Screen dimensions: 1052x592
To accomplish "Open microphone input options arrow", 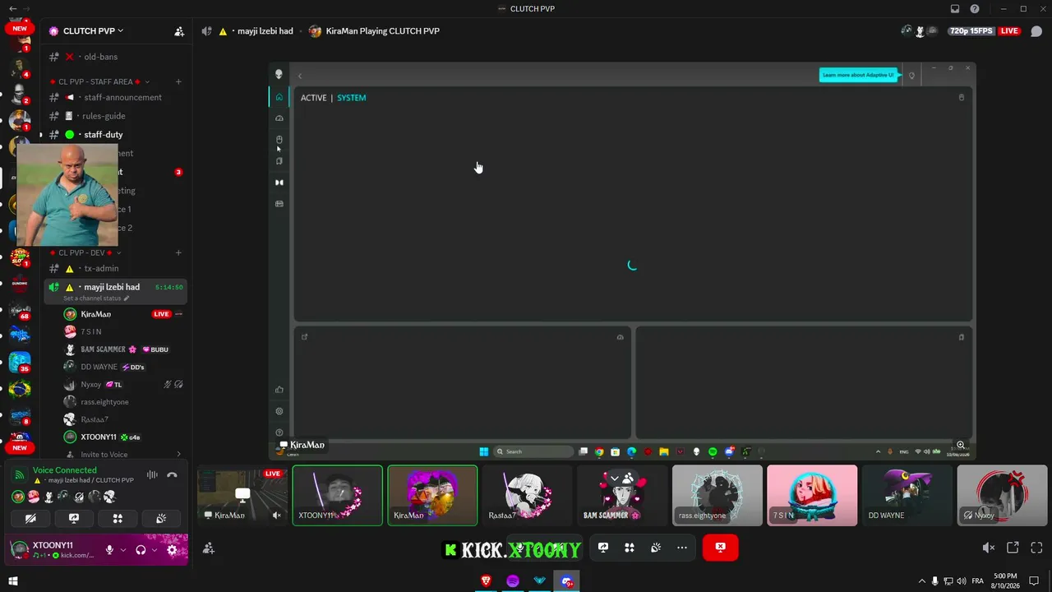I will [123, 550].
